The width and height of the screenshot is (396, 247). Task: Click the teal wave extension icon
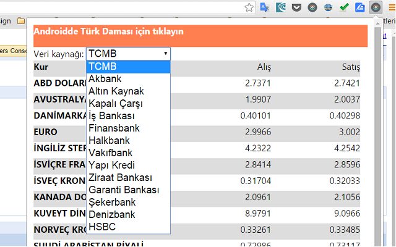280,7
